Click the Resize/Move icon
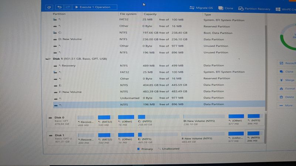Viewport: 296px width, 166px height. pyautogui.click(x=281, y=63)
